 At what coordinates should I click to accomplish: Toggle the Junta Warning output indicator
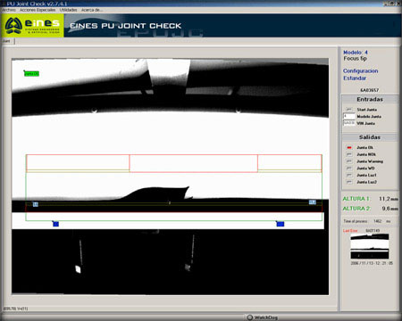[x=349, y=161]
